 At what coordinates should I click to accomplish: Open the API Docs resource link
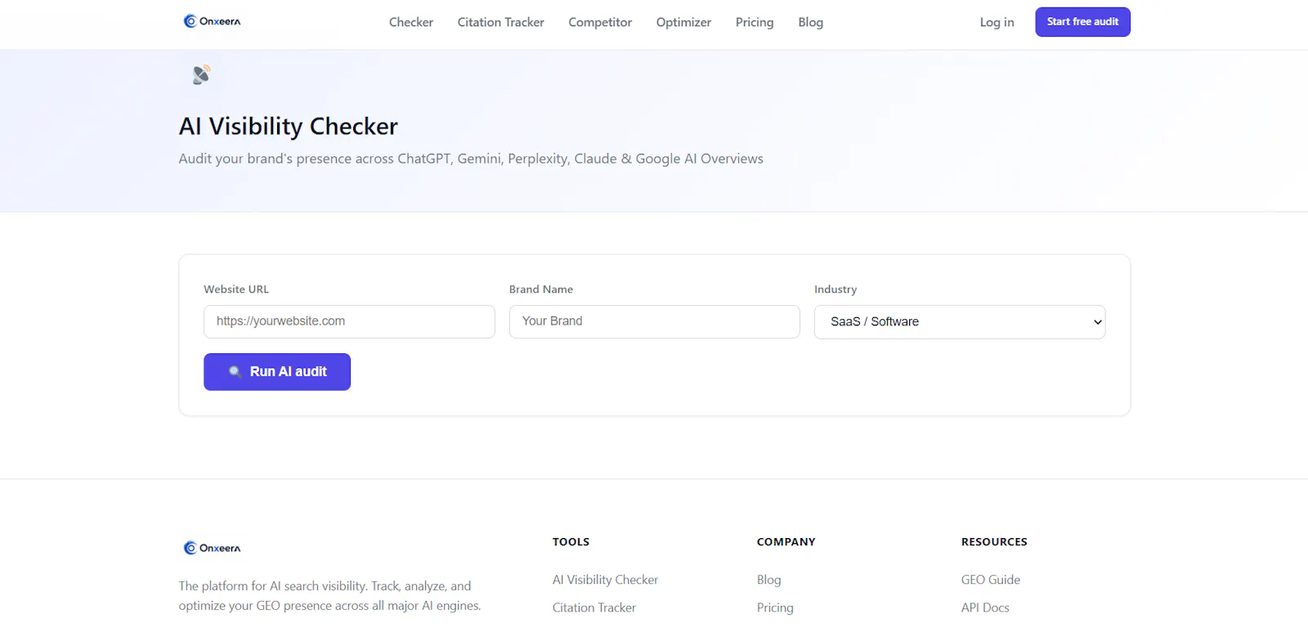click(985, 608)
